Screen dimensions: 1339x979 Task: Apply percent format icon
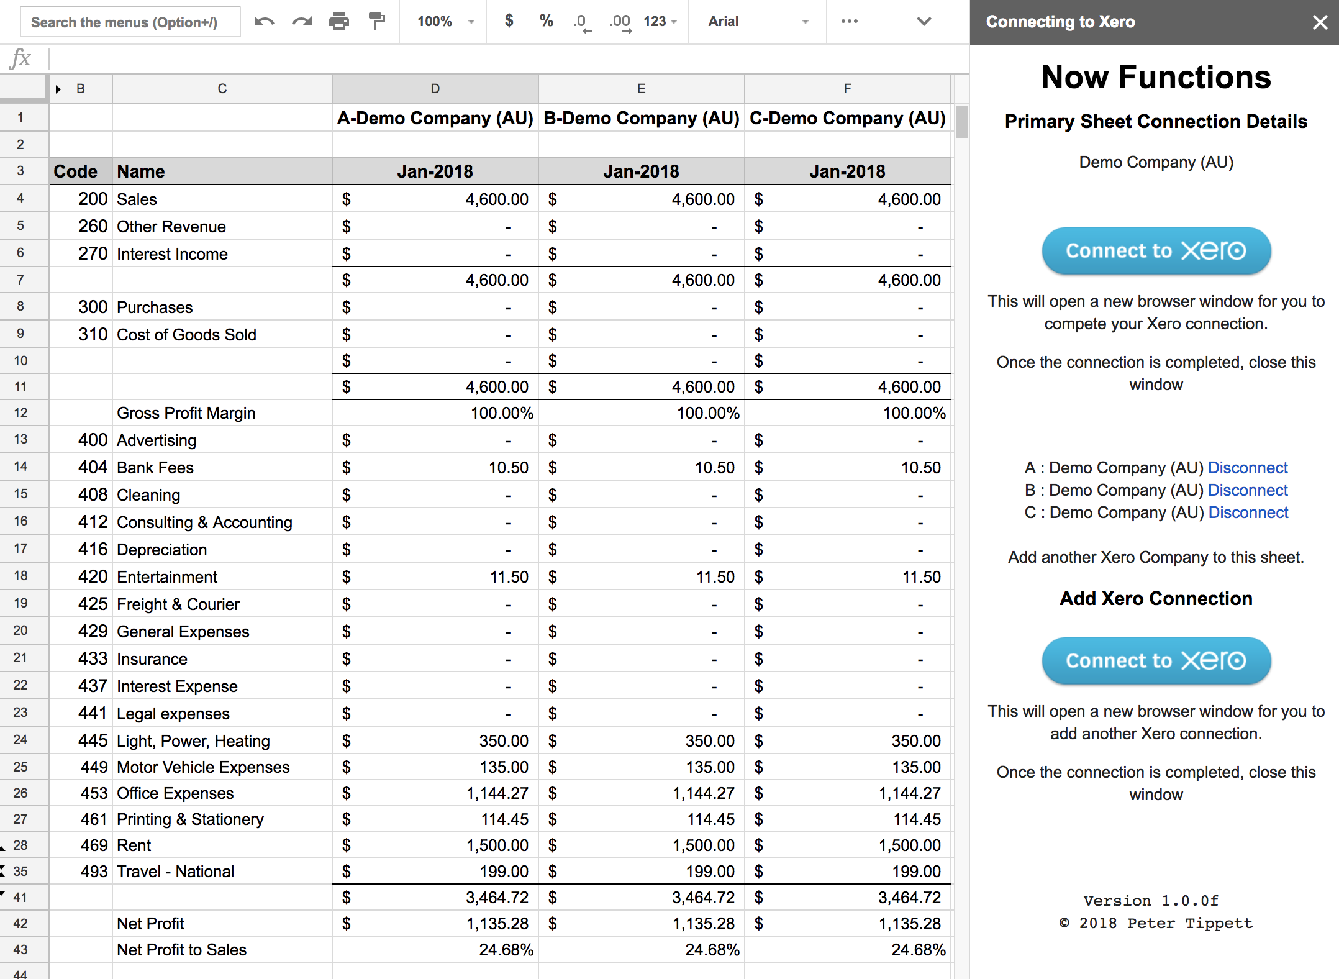546,22
